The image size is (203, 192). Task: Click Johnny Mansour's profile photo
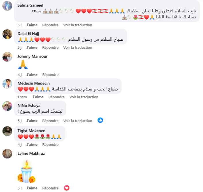coord(7,57)
